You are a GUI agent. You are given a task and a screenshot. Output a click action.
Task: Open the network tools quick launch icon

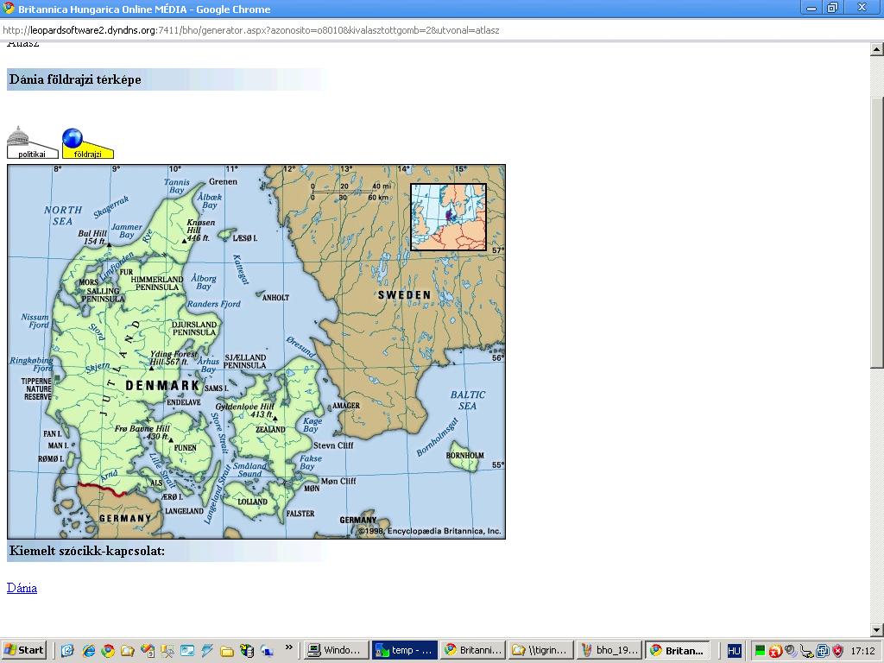tap(167, 651)
